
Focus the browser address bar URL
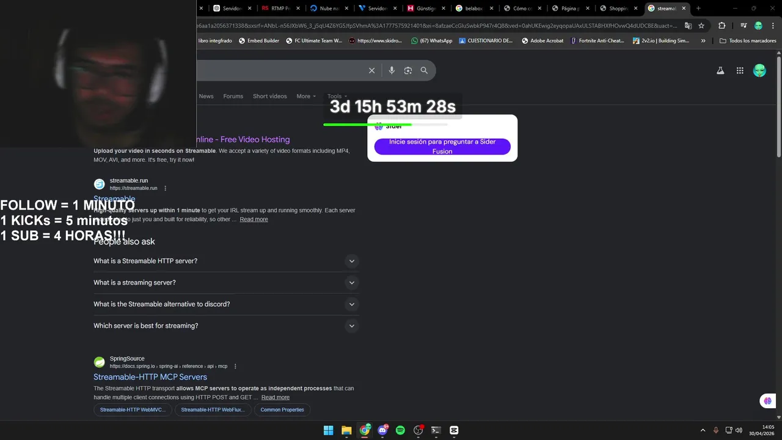pyautogui.click(x=437, y=26)
